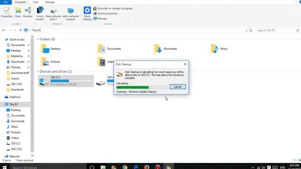Open the Access media dropdown
301x169 pixels.
click(x=40, y=14)
